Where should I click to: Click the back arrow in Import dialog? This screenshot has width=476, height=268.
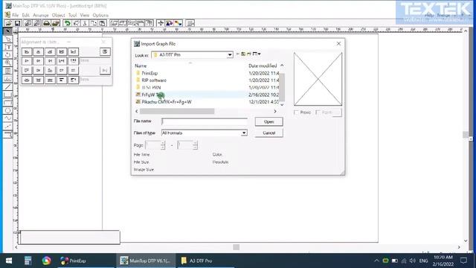point(238,54)
